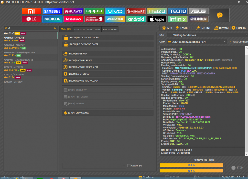Screen dimensions: 248x179
Task: Start BROM Erase FRP
Action: tap(108, 54)
